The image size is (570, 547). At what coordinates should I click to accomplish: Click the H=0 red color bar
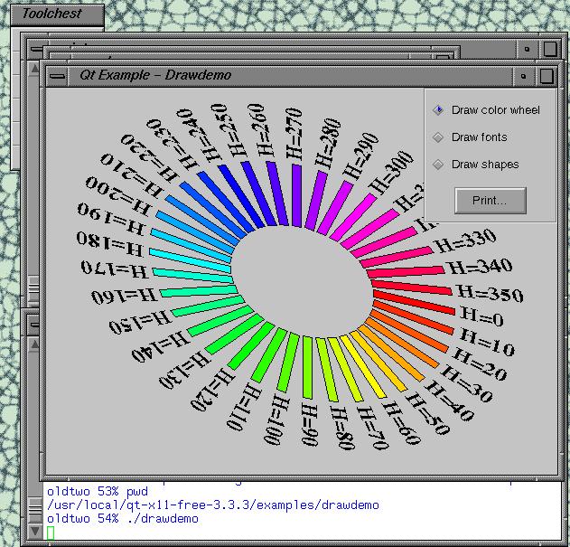(x=414, y=303)
